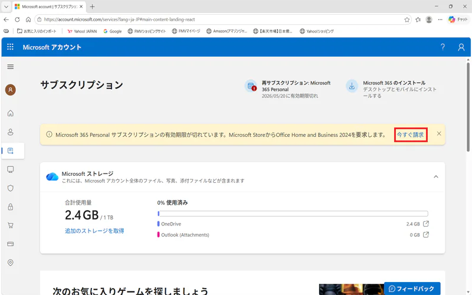This screenshot has width=472, height=295.
Task: Open お気に入りのインポート bookmark
Action: (x=37, y=31)
